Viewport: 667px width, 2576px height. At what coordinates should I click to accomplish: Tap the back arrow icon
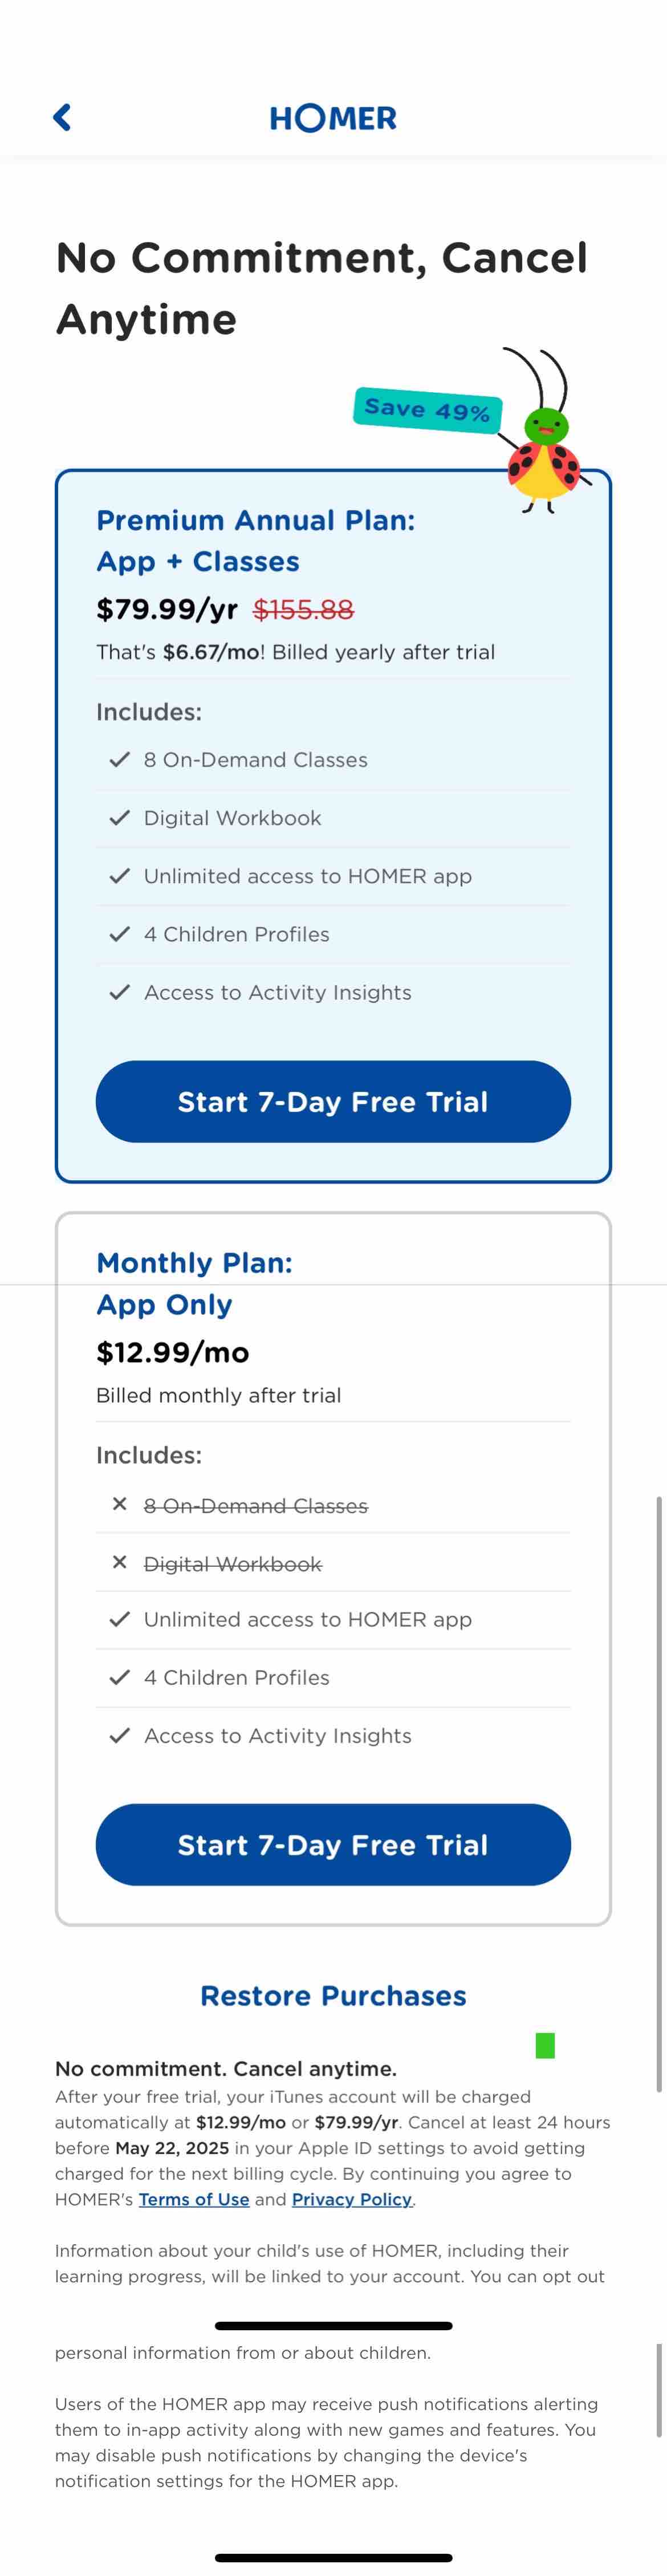(62, 117)
